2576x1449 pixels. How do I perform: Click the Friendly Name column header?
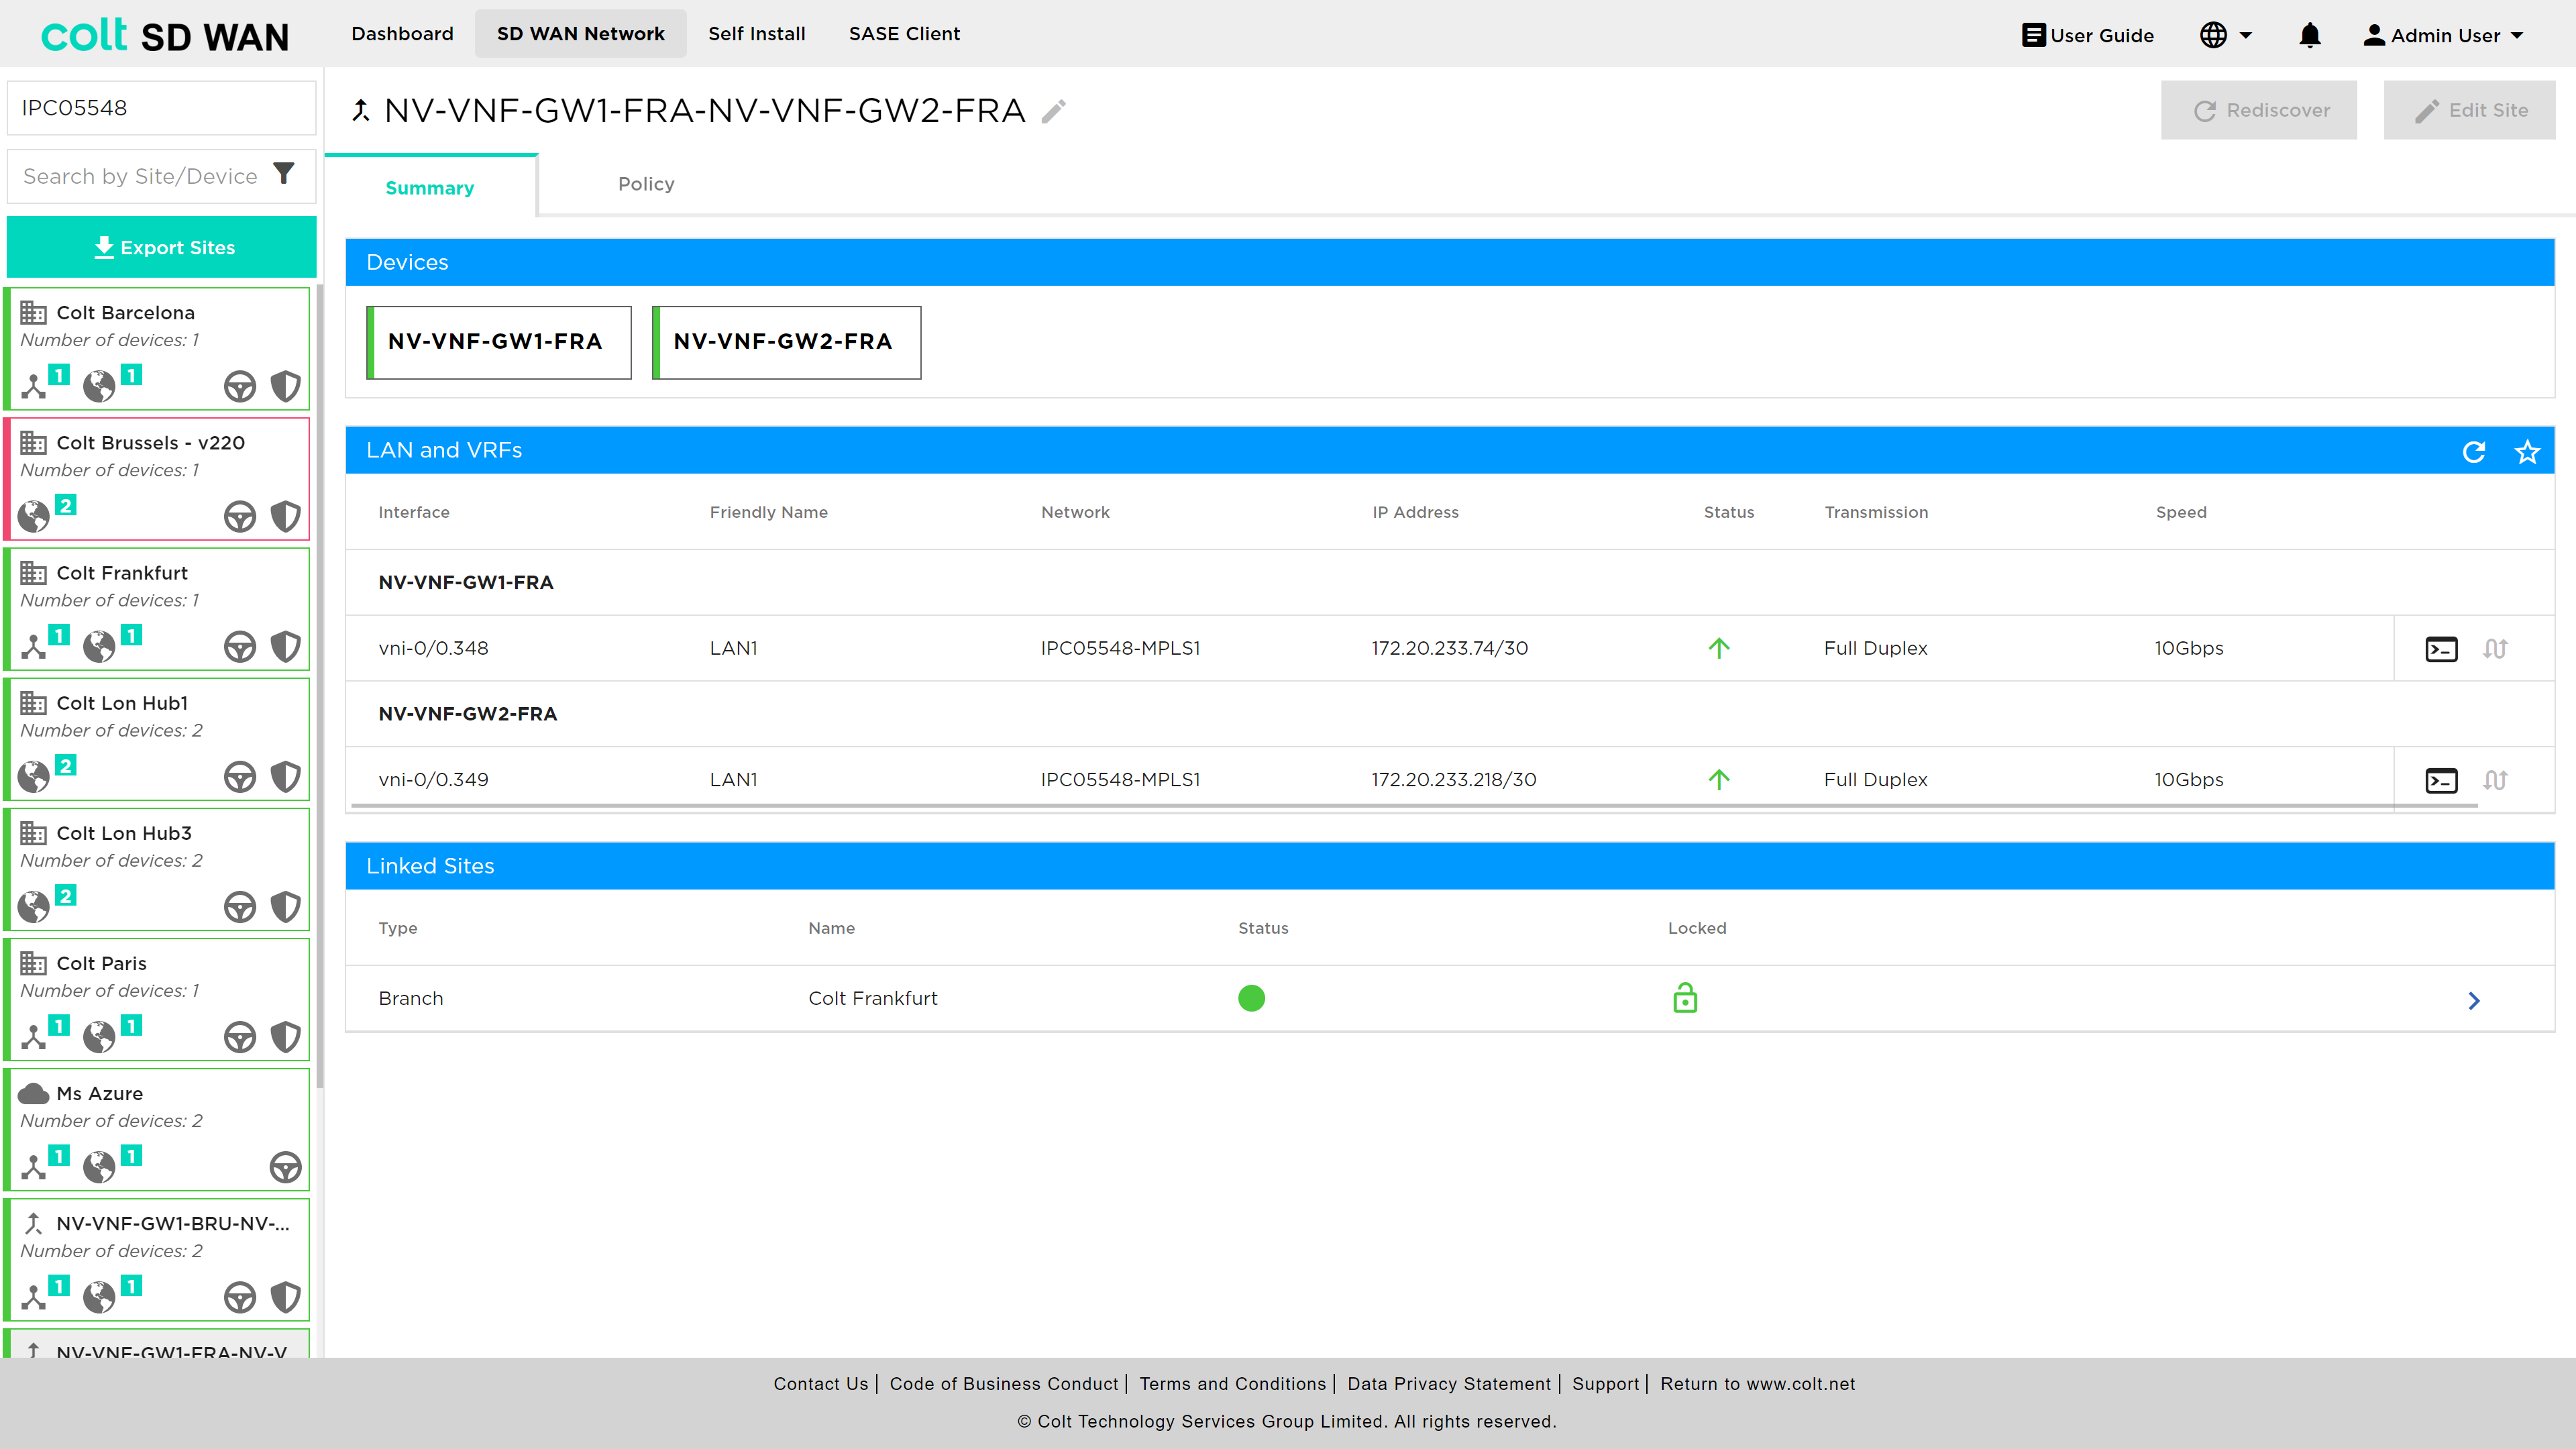[x=769, y=512]
